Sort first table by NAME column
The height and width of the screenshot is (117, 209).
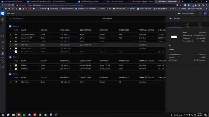coord(24,30)
